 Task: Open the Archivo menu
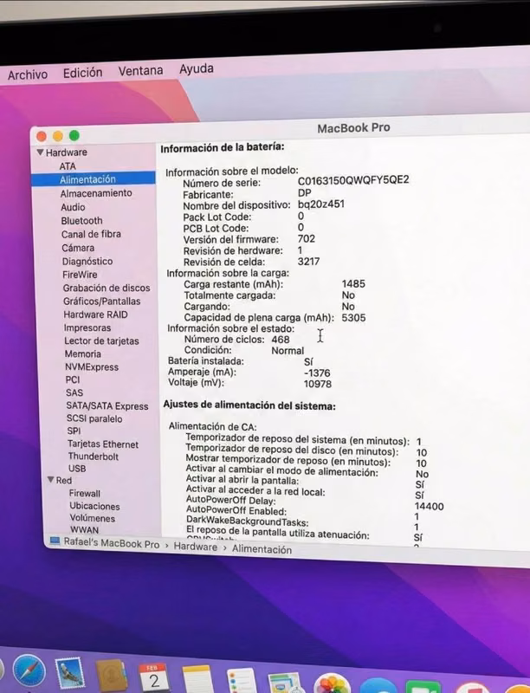point(28,74)
